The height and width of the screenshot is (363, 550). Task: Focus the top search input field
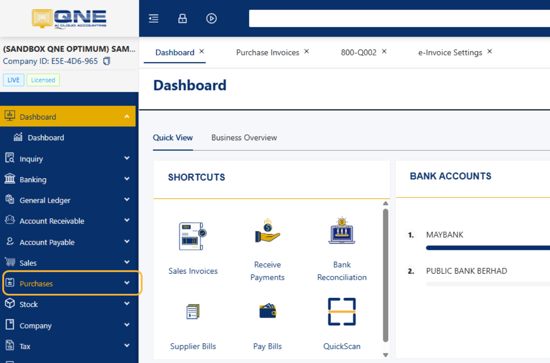point(399,18)
